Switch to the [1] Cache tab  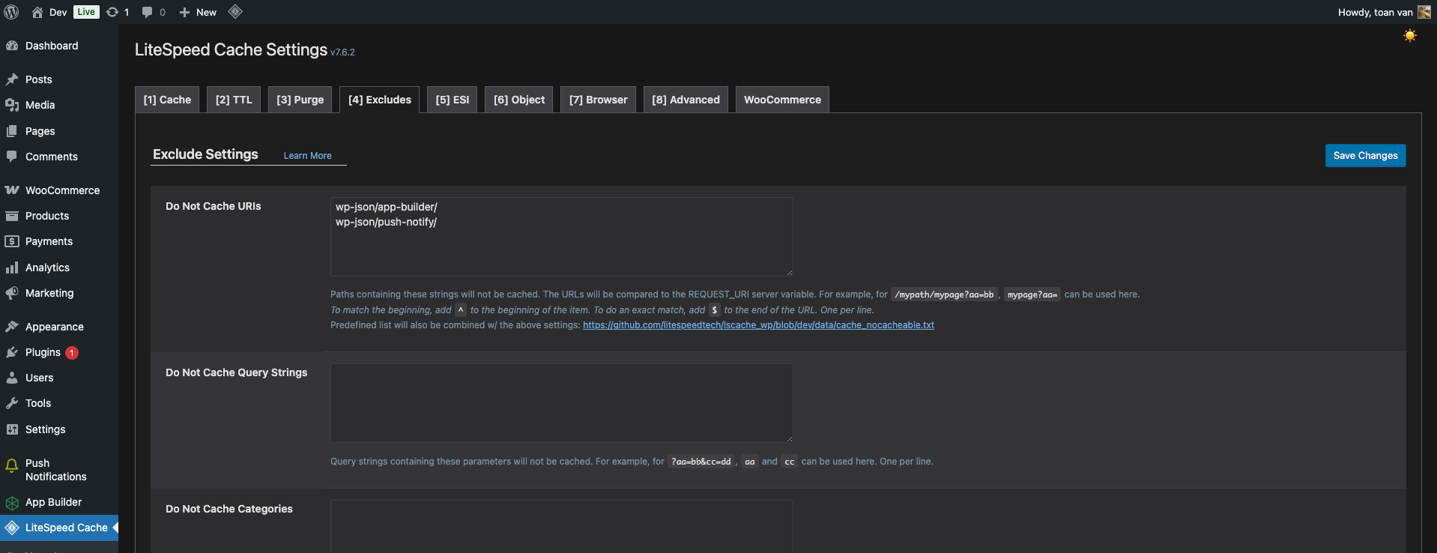[167, 100]
